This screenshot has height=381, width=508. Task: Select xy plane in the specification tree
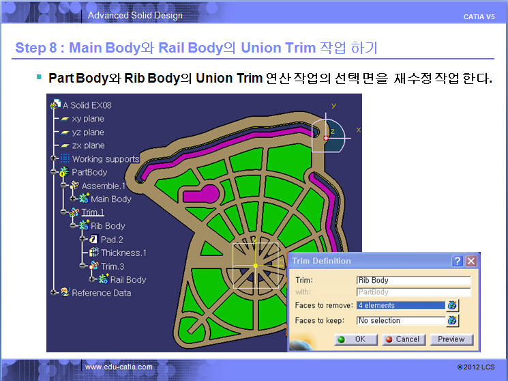87,119
